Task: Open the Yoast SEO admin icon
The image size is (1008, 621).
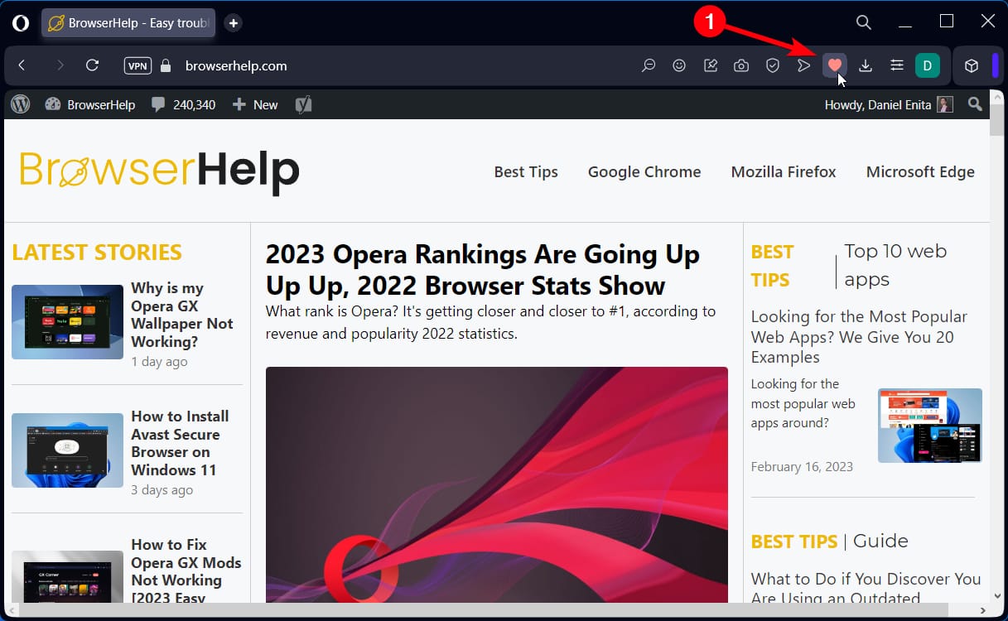Action: coord(303,104)
